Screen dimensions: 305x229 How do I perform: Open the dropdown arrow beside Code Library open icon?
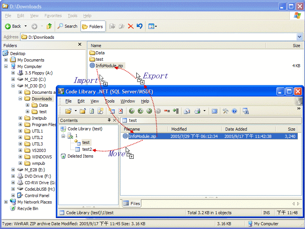[76, 111]
